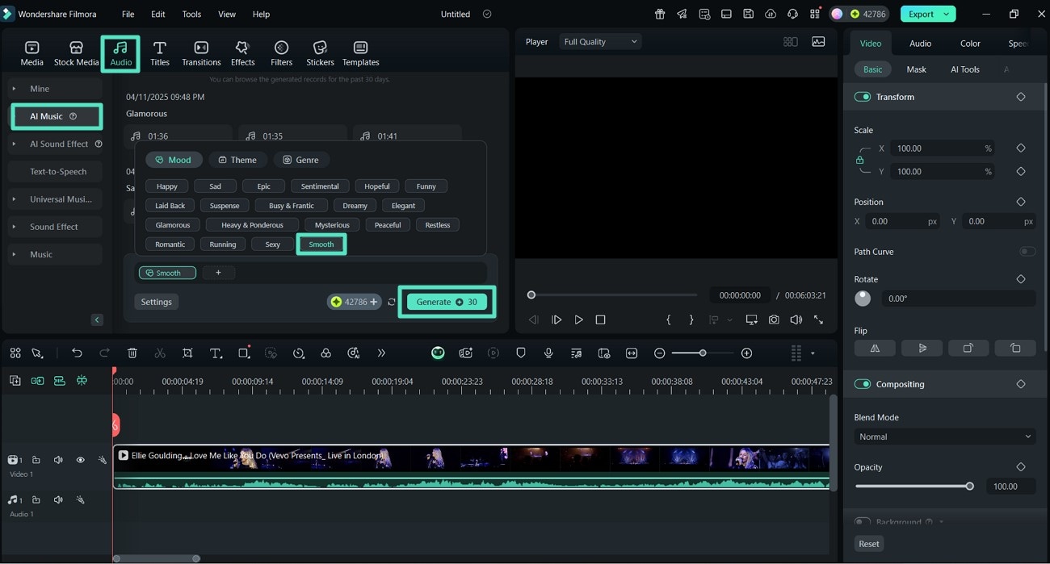Open the Media tab
1050x564 pixels.
(x=31, y=53)
